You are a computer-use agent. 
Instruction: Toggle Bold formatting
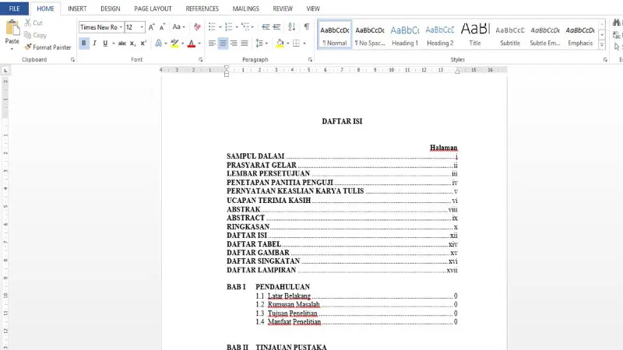[84, 44]
